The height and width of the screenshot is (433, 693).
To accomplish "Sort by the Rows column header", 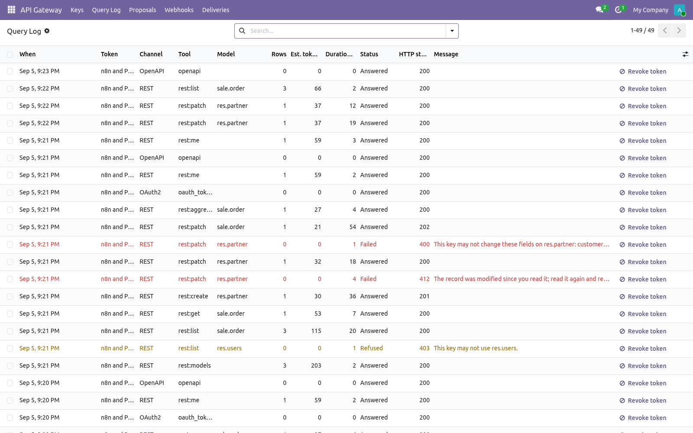I will pos(279,54).
